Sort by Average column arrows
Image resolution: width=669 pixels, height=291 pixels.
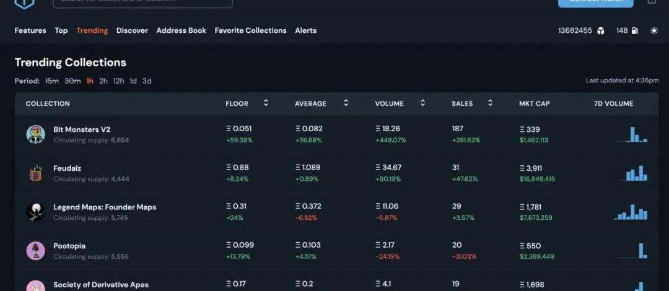point(346,103)
